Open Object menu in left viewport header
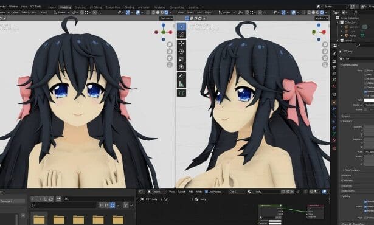The width and height of the screenshot is (374, 225). tap(43, 12)
